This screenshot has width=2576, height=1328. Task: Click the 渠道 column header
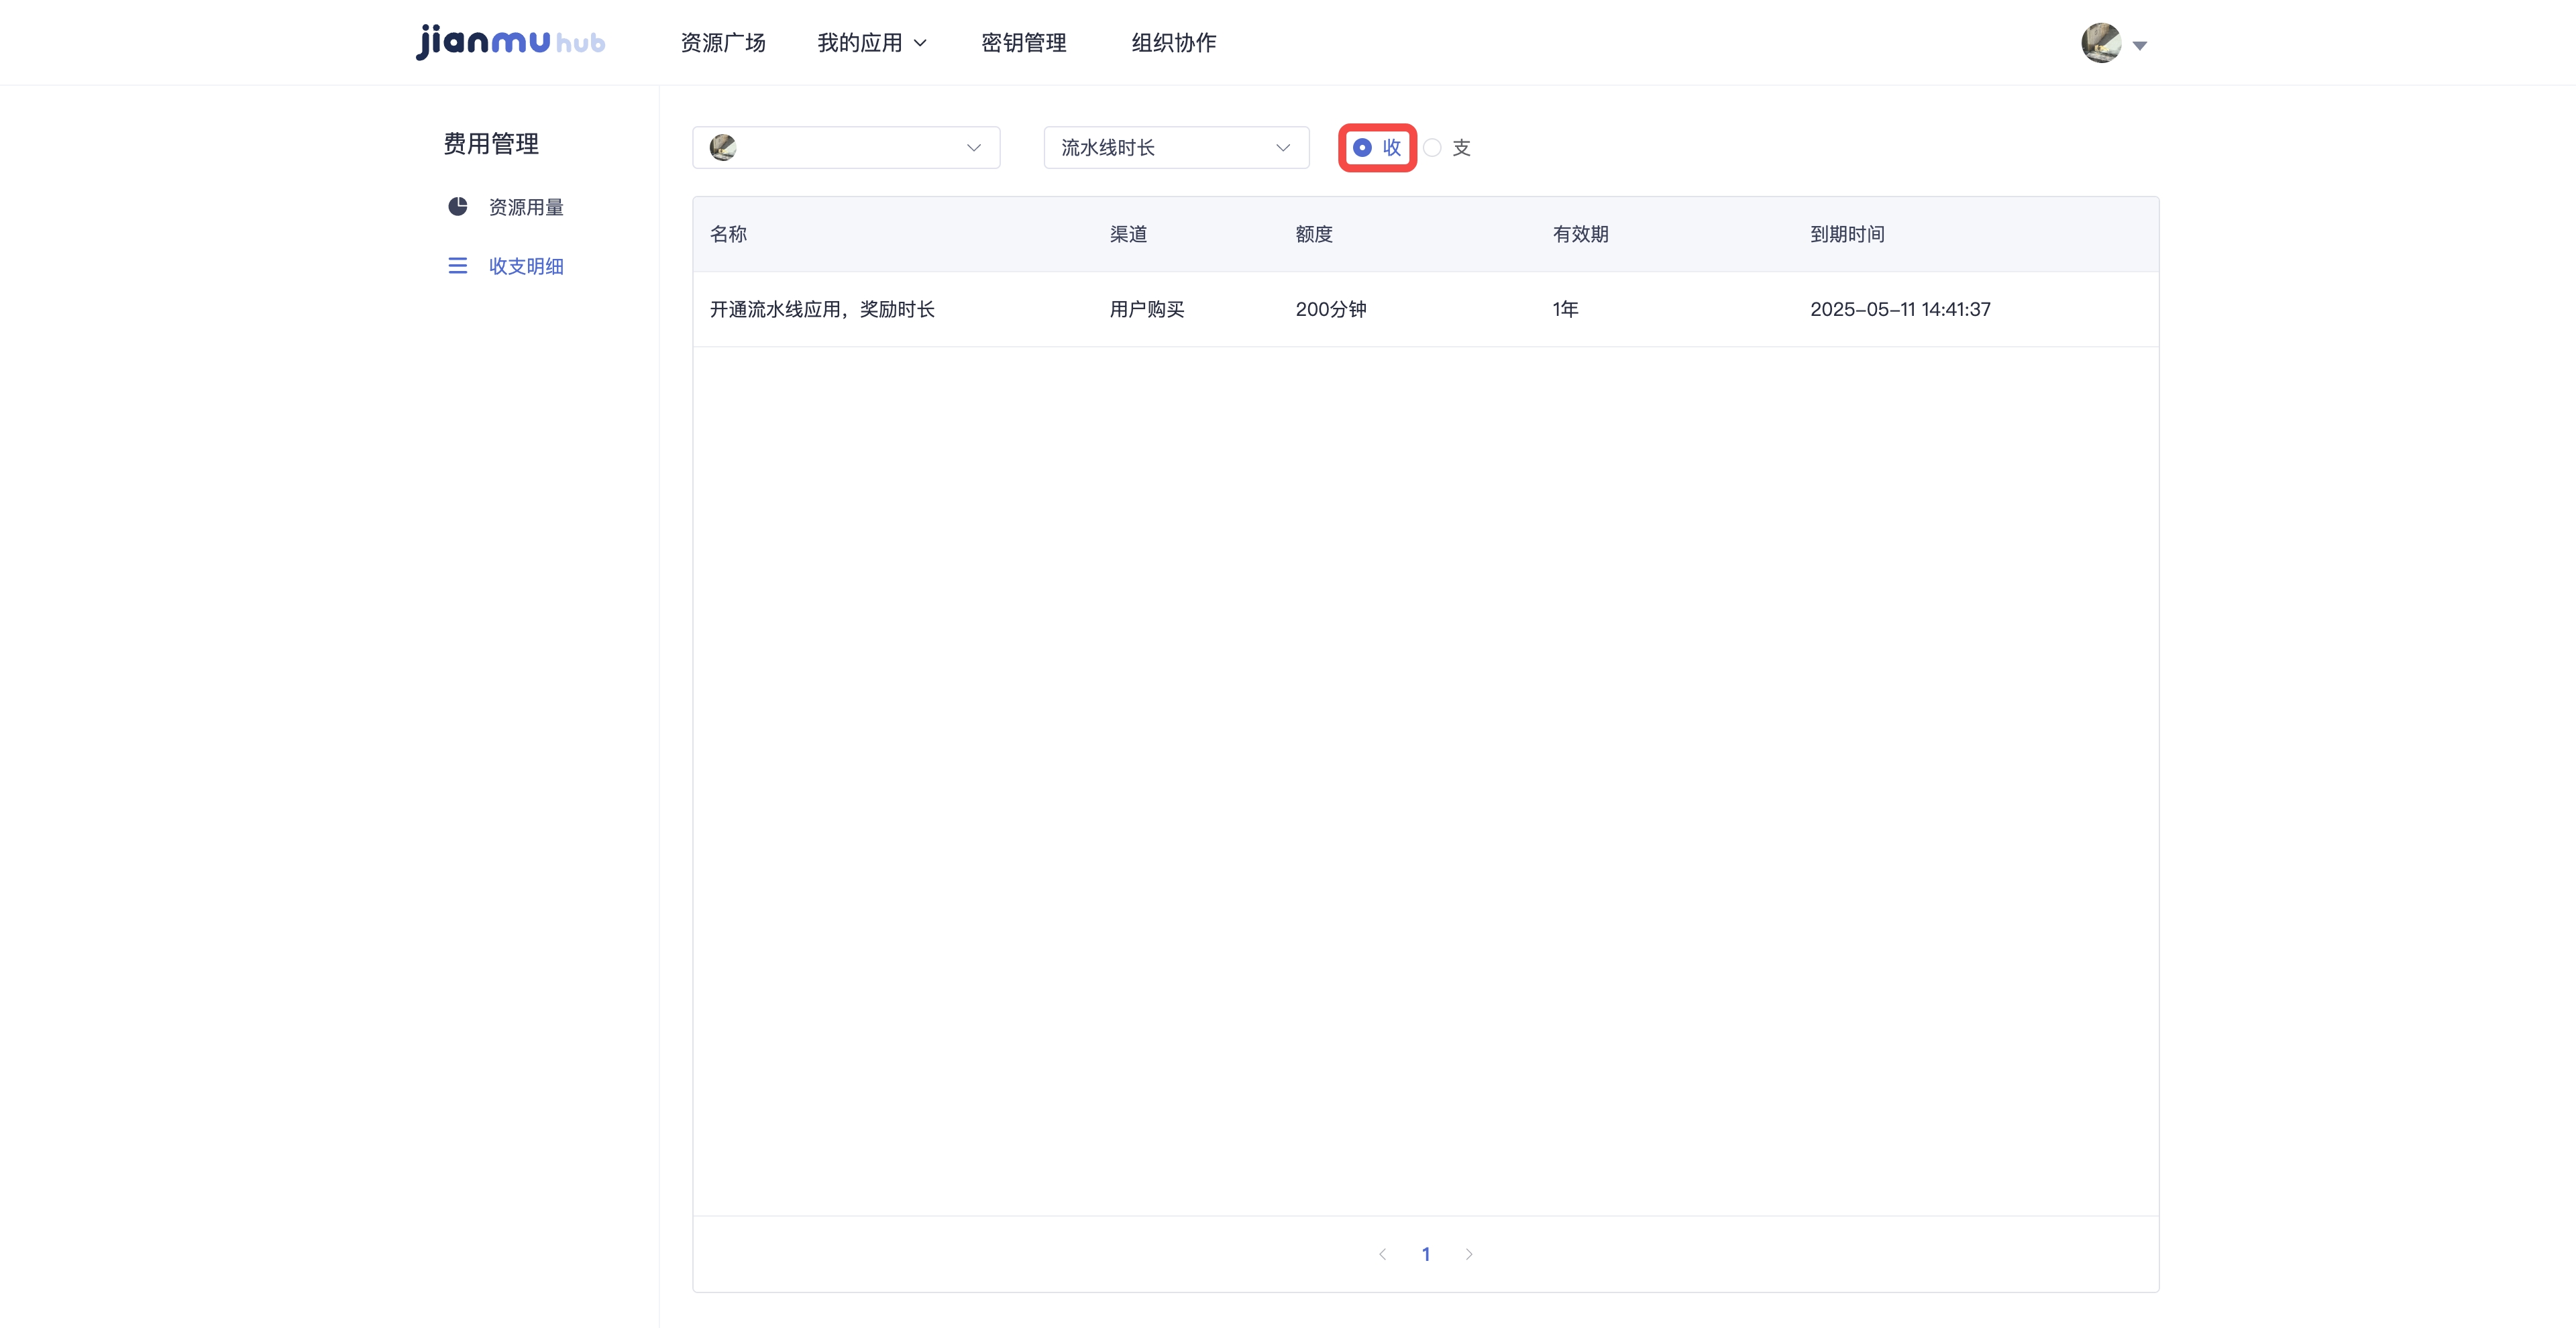[1128, 234]
